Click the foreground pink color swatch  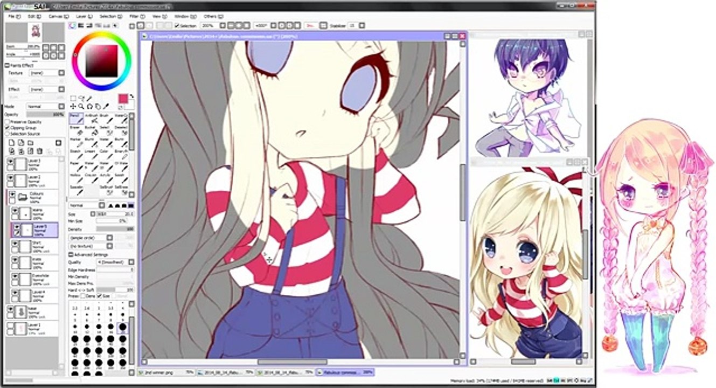point(123,99)
